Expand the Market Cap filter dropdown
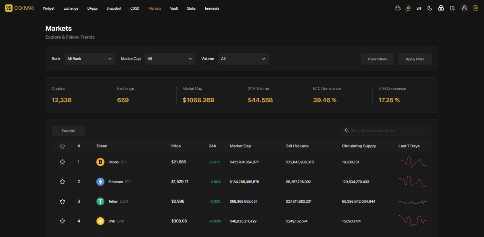The width and height of the screenshot is (484, 237). tap(170, 59)
